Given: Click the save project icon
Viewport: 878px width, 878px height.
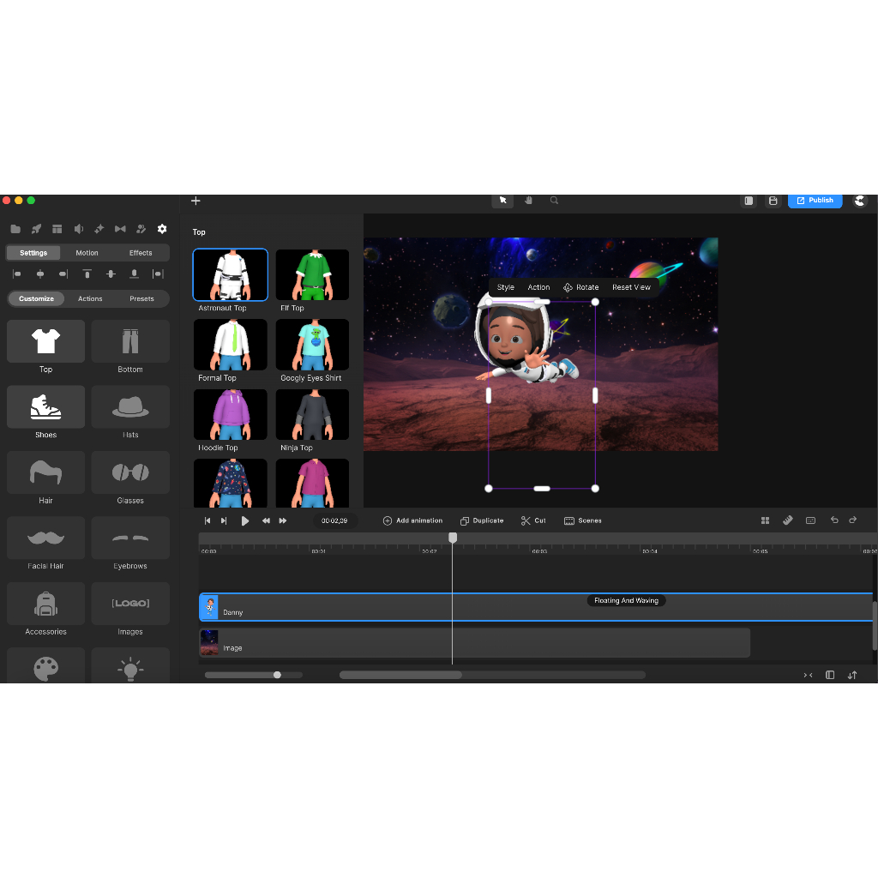Looking at the screenshot, I should [x=773, y=201].
